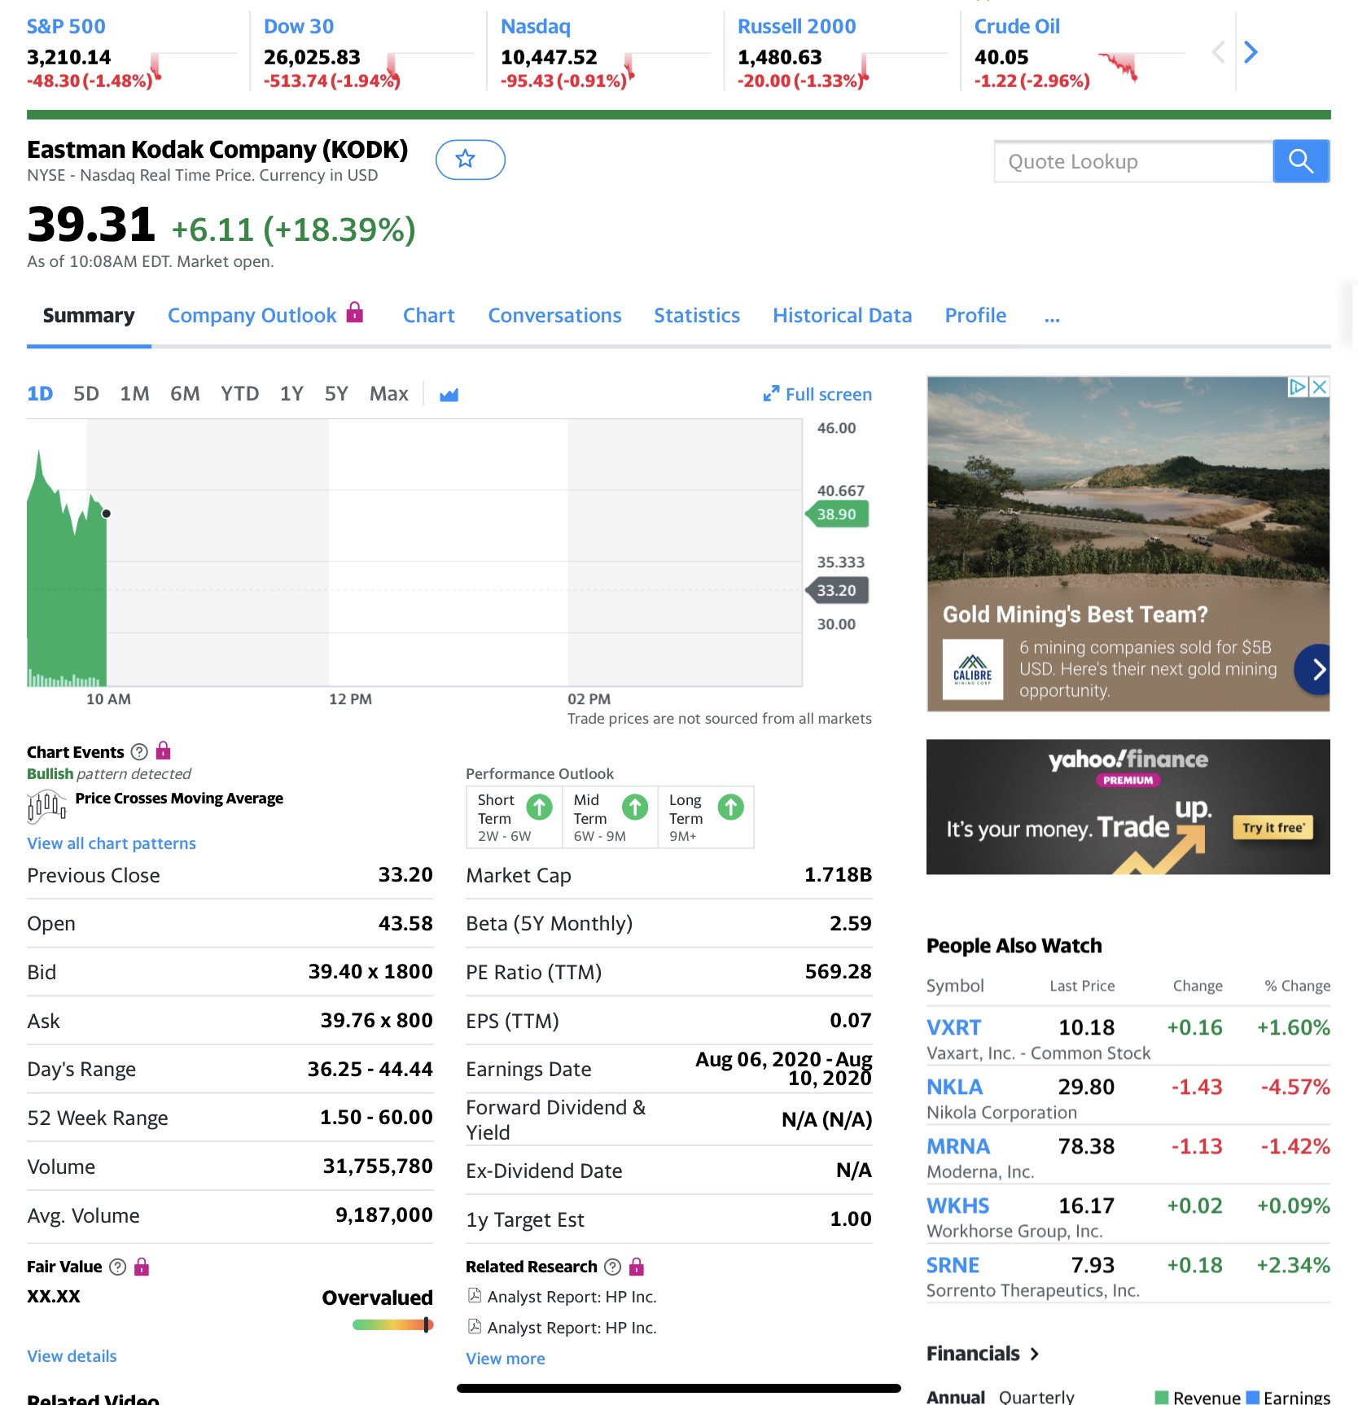The image size is (1358, 1405).
Task: Open the Company Outlook tab
Action: [x=252, y=316]
